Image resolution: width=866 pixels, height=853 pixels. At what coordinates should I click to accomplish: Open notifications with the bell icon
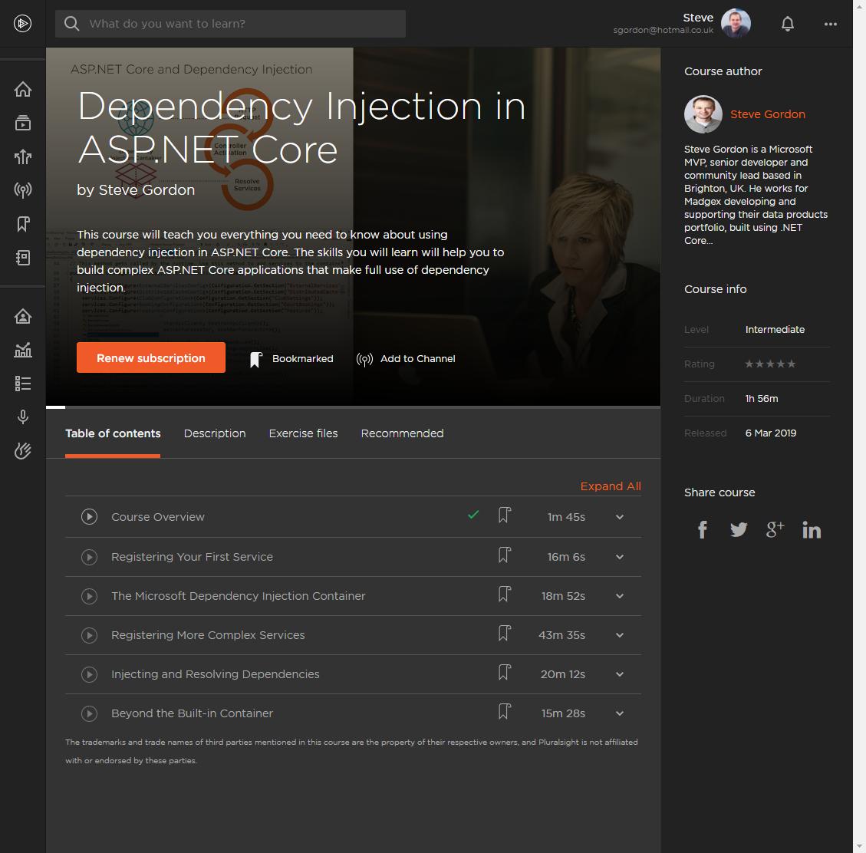point(787,24)
